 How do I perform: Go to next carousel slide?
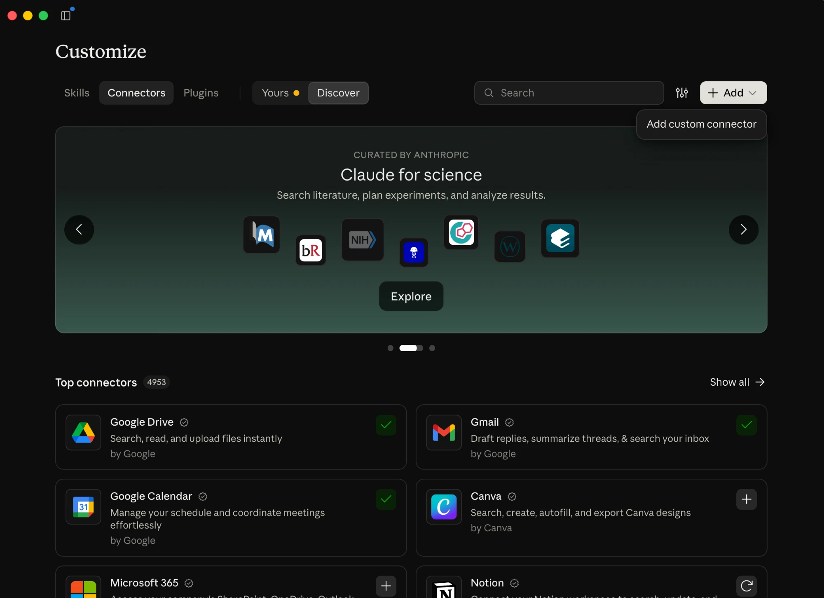[744, 230]
